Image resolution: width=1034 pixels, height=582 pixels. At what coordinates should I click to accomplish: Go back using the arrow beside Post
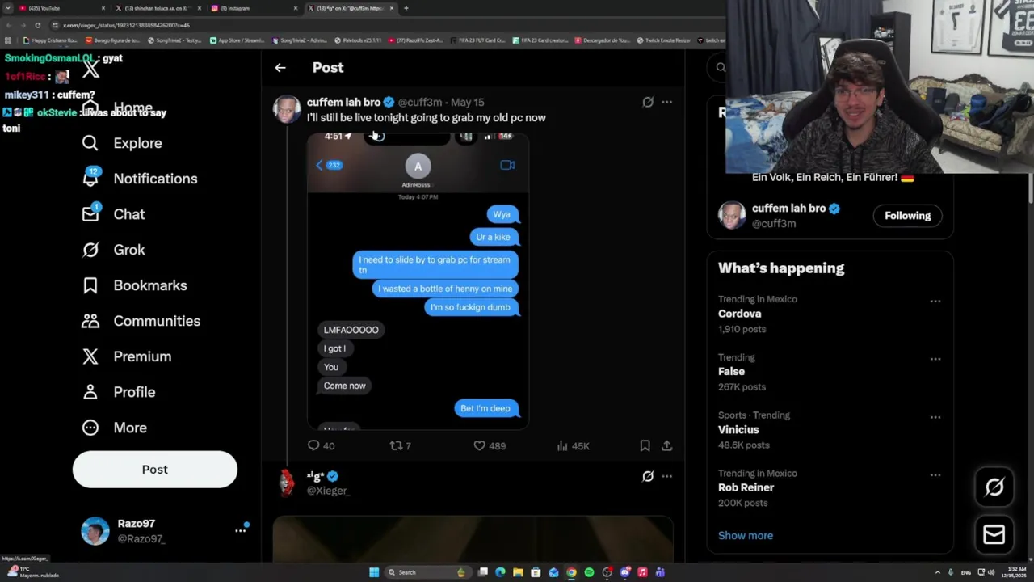280,68
